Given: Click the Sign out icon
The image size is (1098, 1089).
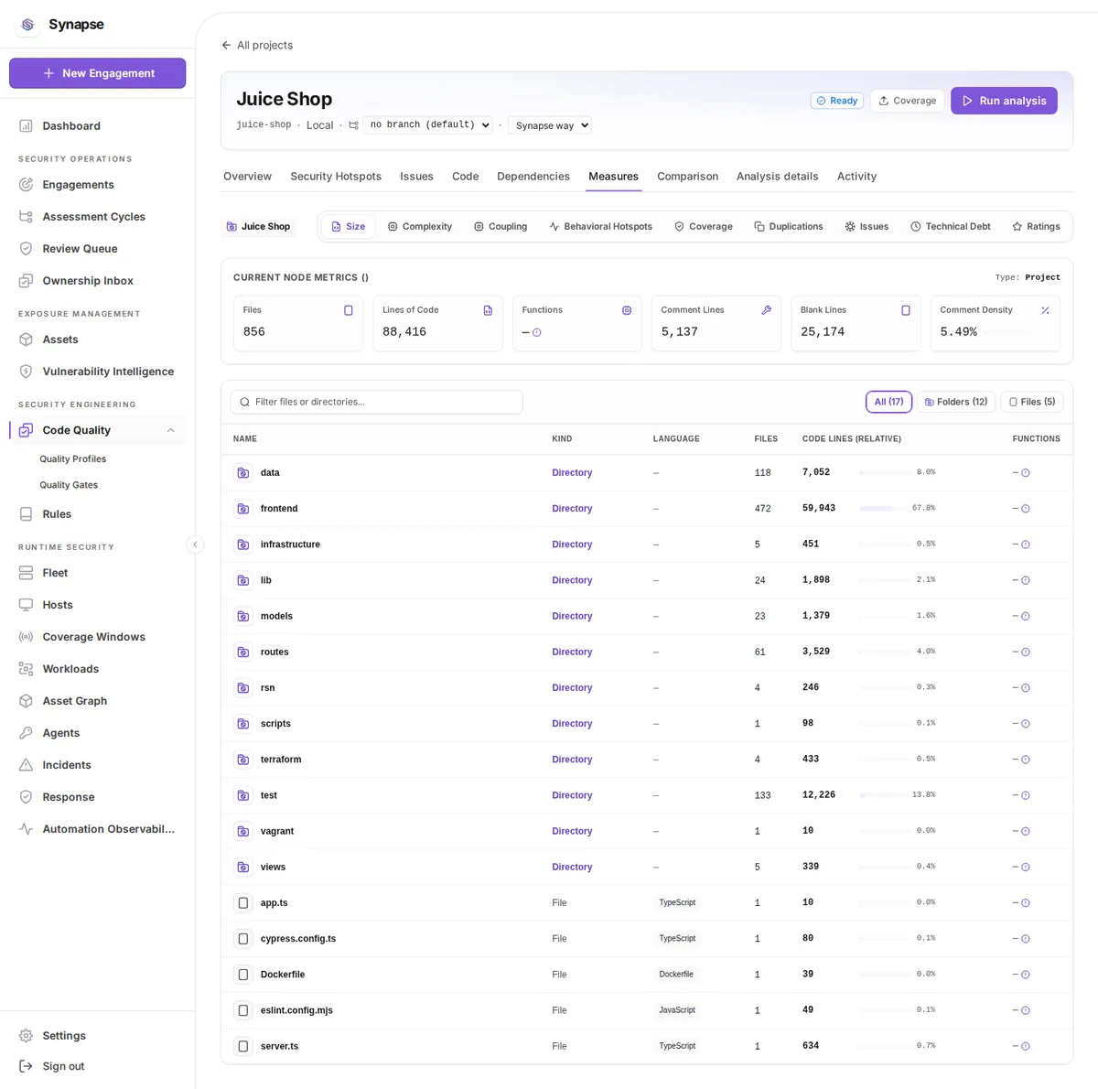Looking at the screenshot, I should [26, 1066].
